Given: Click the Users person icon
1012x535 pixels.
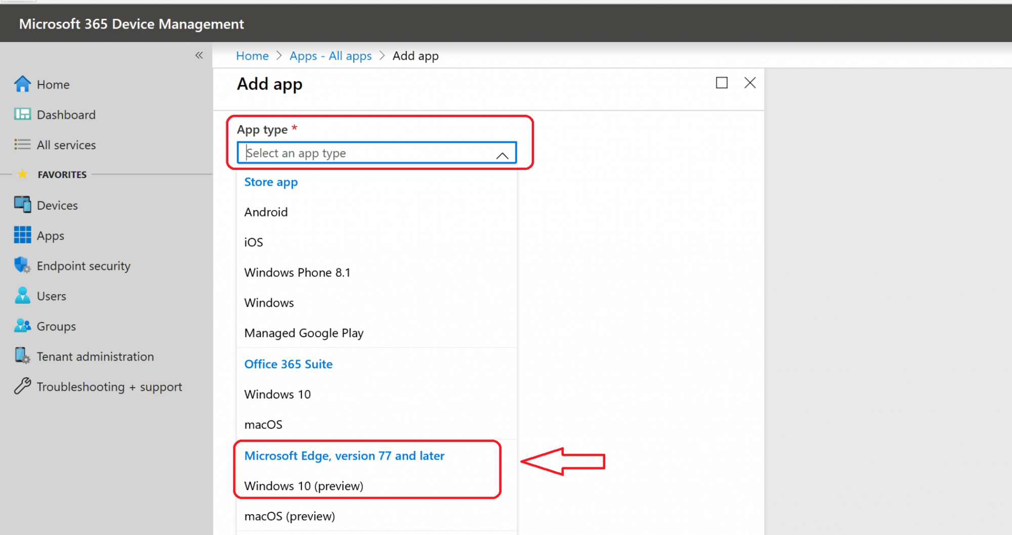Looking at the screenshot, I should point(22,296).
